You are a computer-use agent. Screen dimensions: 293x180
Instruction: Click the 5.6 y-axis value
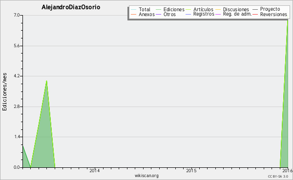[x=17, y=46]
